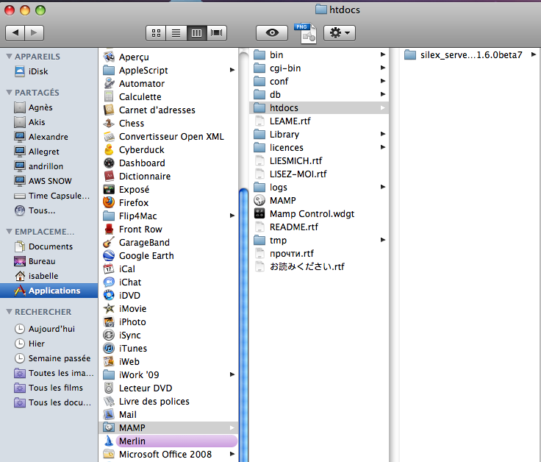Switch to column view mode

point(197,33)
